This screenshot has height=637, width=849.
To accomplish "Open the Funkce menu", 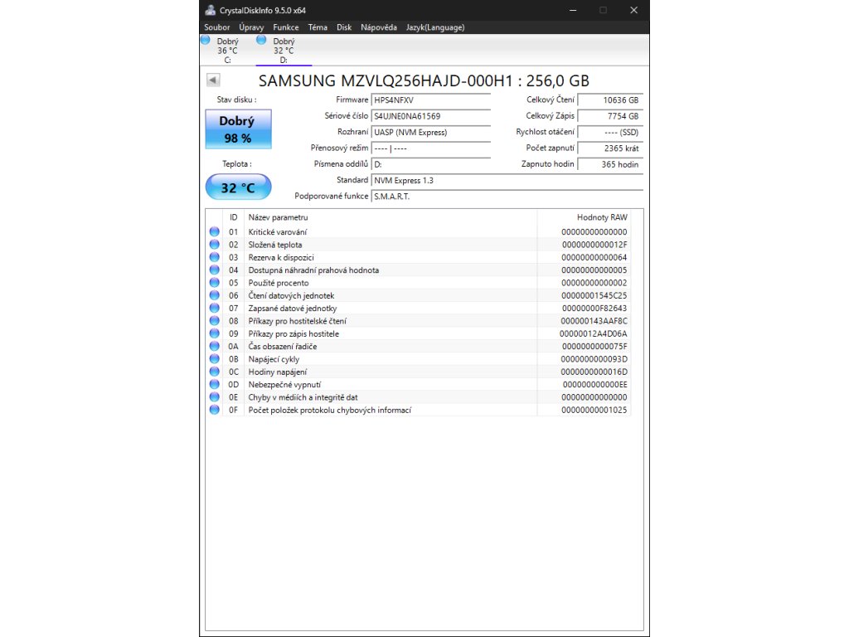I will tap(286, 27).
